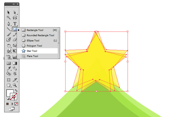This screenshot has width=173, height=117.
Task: Click the bottom-center bounding box handle
Action: point(96,91)
